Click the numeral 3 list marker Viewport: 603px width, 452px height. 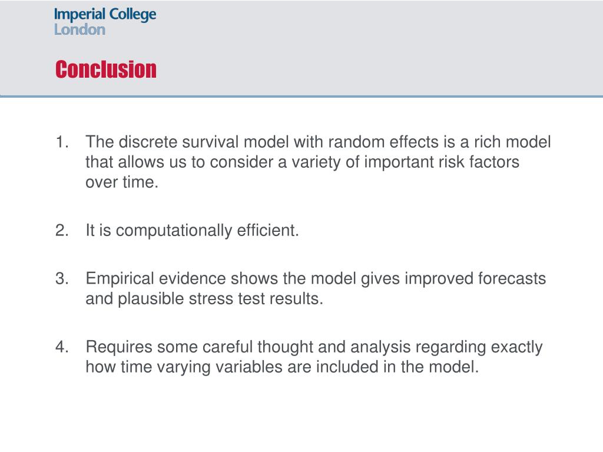62,278
